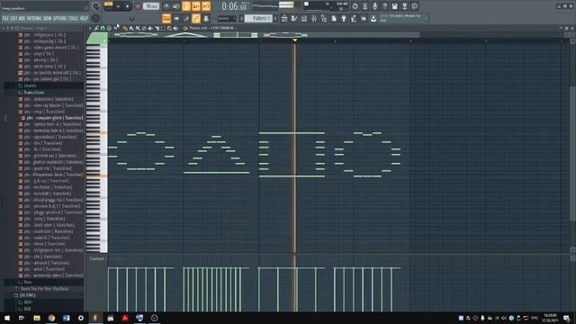Click the microphone one-click recording icon
This screenshot has width=576, height=324.
click(x=374, y=6)
